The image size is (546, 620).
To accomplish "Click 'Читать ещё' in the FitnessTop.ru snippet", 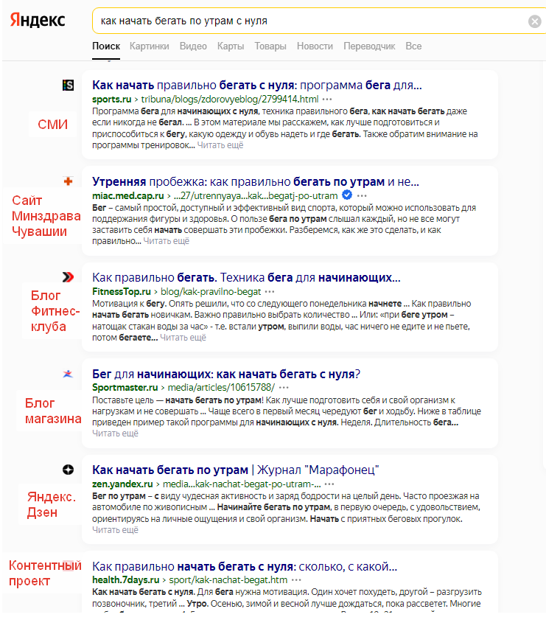I will coord(183,338).
